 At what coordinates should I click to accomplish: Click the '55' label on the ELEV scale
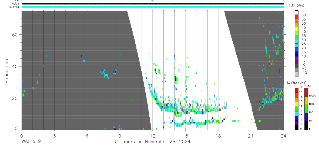pyautogui.click(x=303, y=19)
